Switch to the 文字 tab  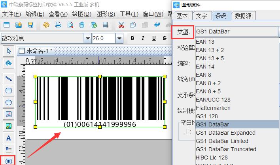(x=202, y=16)
